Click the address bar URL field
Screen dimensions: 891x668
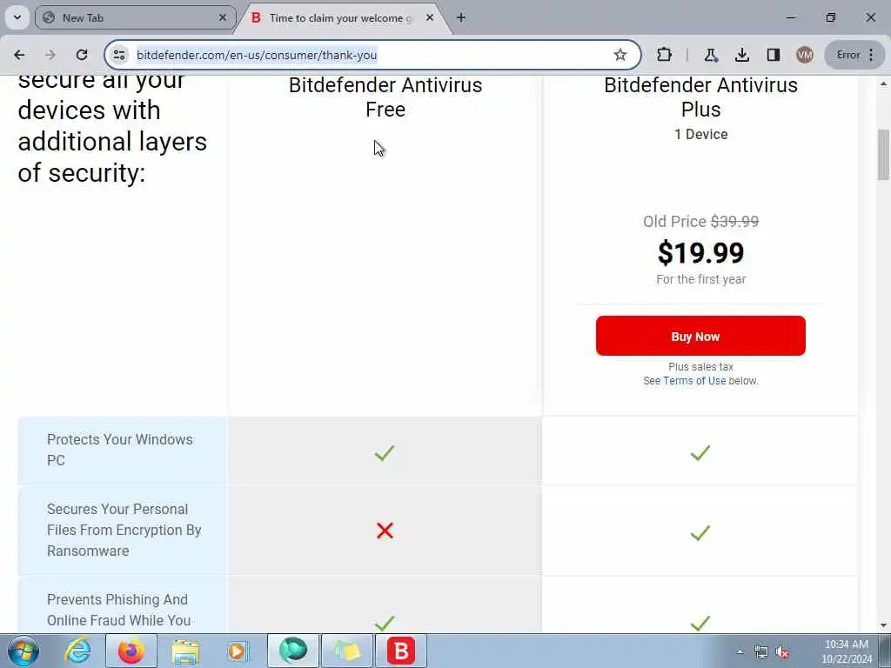click(x=372, y=55)
